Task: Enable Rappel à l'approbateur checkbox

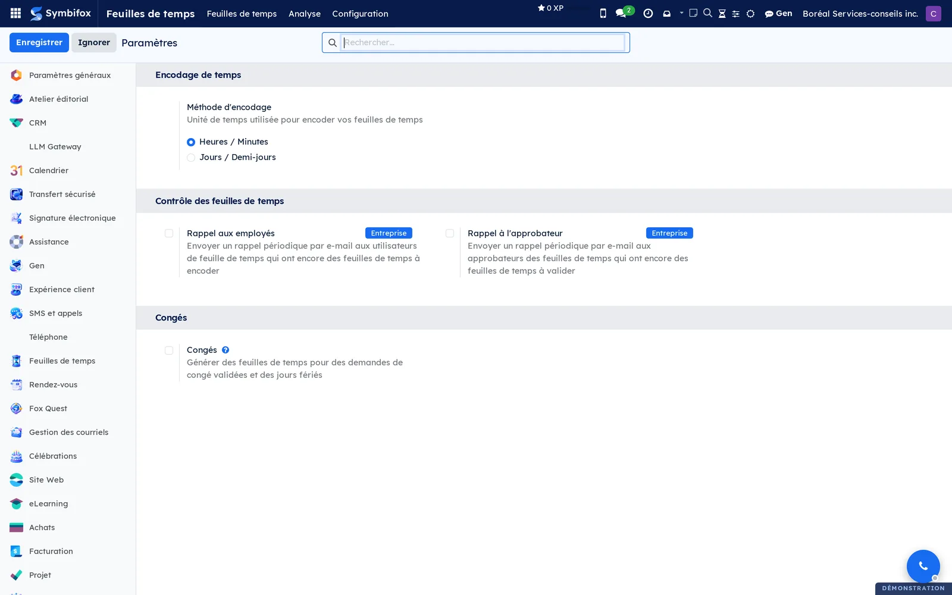Action: (450, 233)
